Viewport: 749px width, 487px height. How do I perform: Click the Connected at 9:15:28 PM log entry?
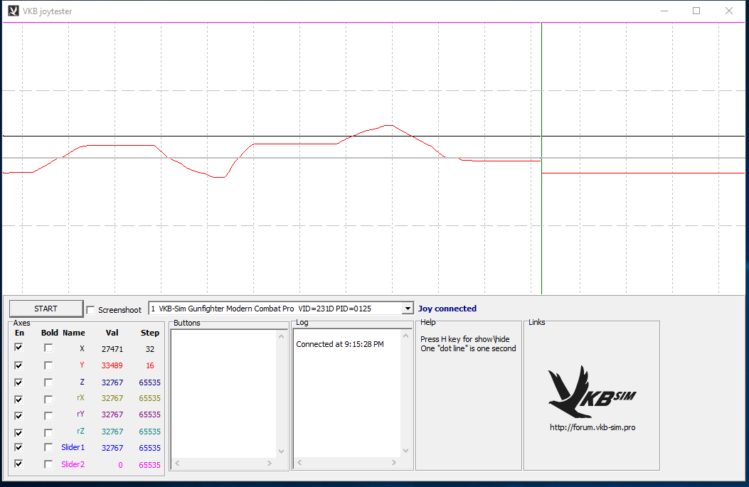339,344
